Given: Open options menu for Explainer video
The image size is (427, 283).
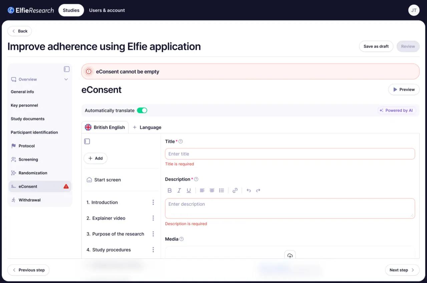Looking at the screenshot, I should point(153,218).
